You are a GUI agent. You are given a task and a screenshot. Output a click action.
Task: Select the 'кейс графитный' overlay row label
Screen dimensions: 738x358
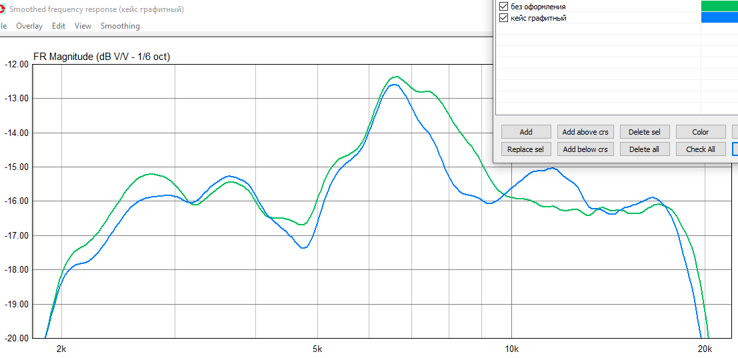coord(538,18)
